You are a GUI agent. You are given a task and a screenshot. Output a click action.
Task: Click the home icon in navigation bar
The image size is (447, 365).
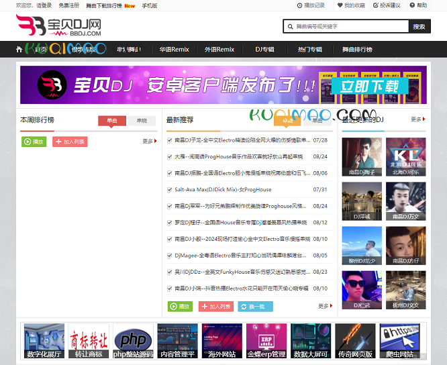pos(19,49)
